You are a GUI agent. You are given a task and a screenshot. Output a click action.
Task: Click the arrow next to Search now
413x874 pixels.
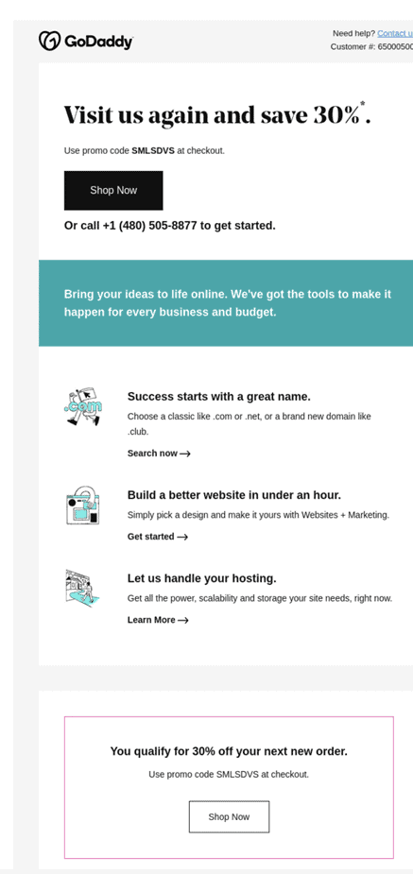185,454
